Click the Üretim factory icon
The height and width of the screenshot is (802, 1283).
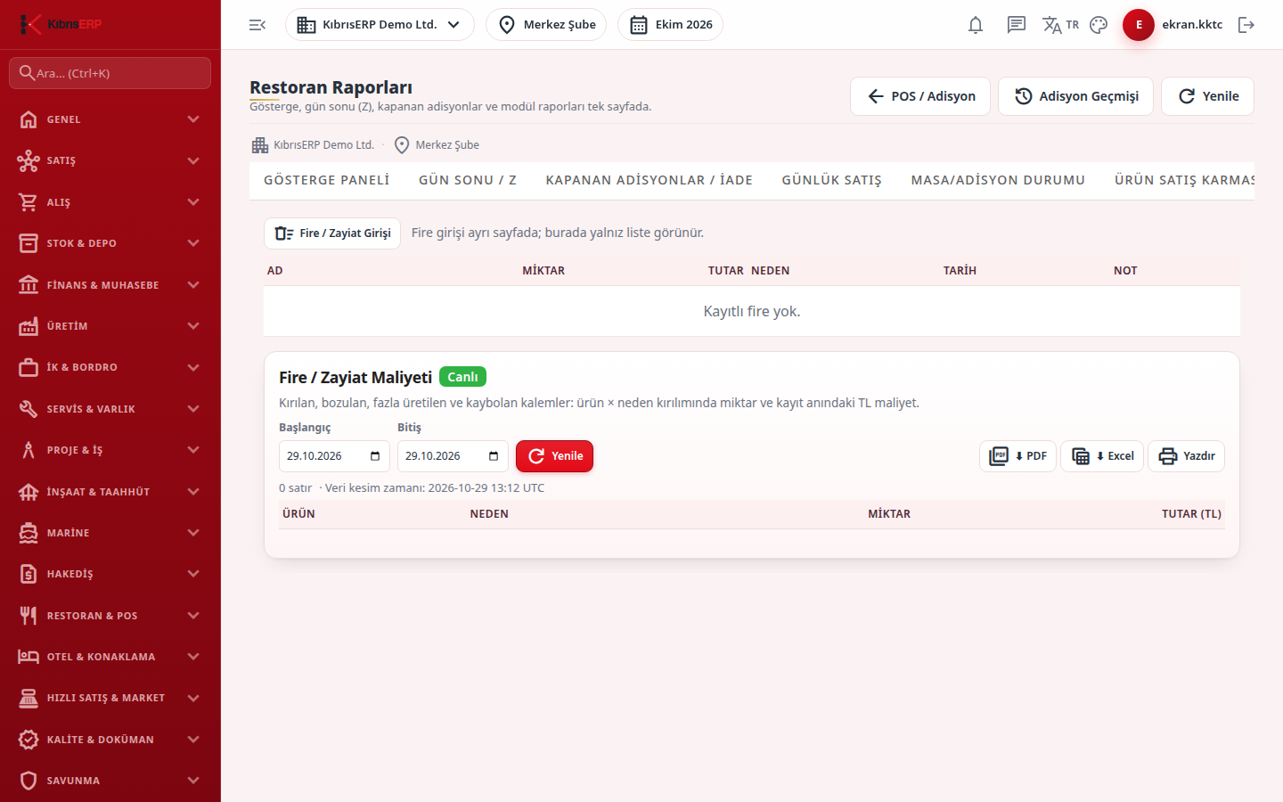pos(29,326)
